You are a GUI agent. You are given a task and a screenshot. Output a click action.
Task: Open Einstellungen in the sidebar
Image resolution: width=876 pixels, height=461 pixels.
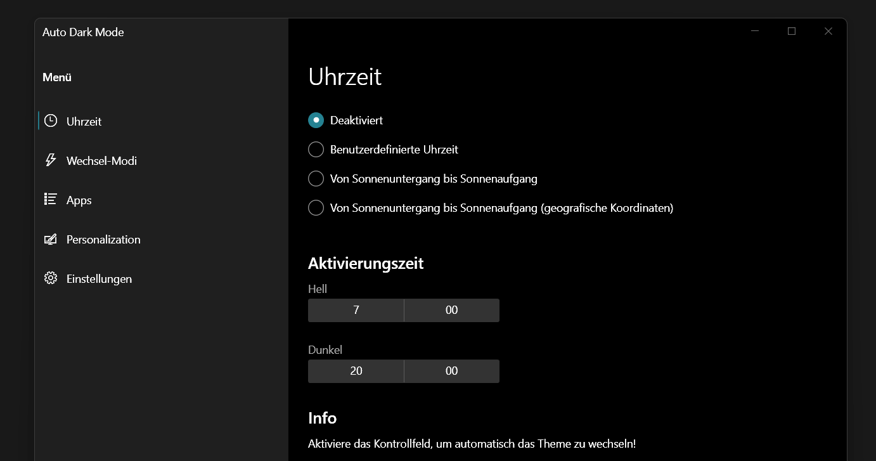pos(162,278)
